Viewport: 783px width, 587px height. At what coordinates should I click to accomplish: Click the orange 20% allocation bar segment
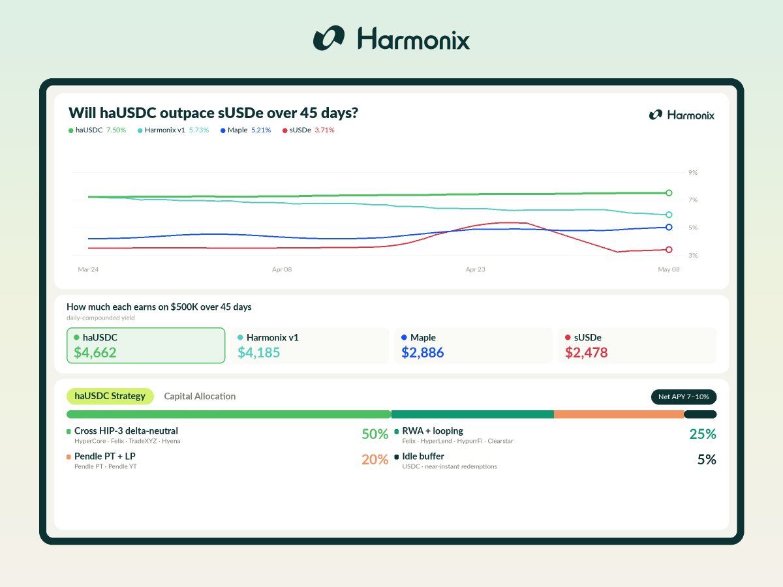(619, 414)
